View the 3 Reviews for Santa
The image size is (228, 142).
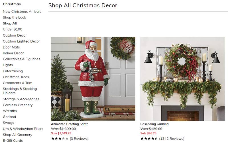(x=79, y=139)
